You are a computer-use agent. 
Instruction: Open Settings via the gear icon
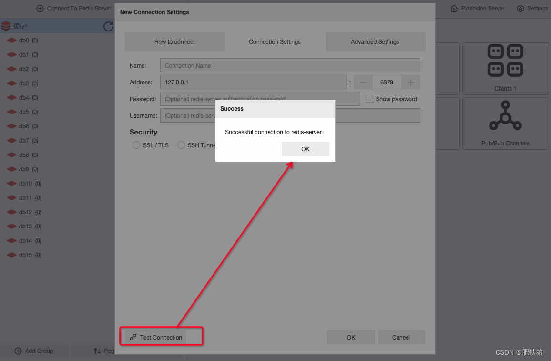[x=519, y=8]
